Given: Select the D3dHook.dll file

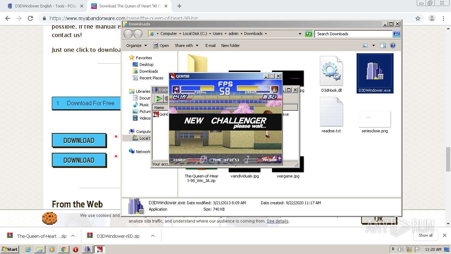Looking at the screenshot, I should click(331, 74).
